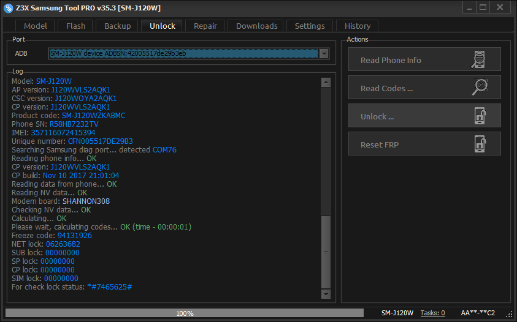Click the AA**-**C2 status bar text
Image resolution: width=517 pixels, height=322 pixels.
[x=478, y=313]
